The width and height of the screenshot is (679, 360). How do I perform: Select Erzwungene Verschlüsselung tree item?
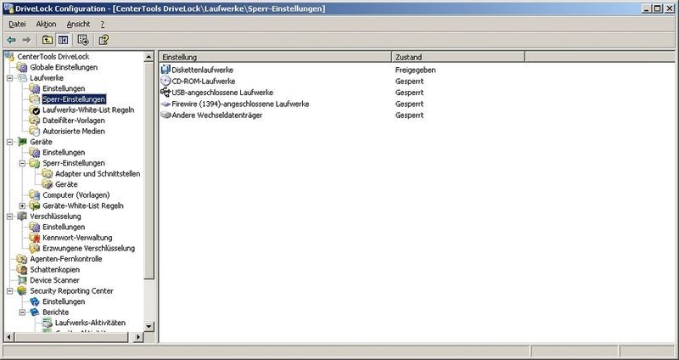[x=89, y=248]
